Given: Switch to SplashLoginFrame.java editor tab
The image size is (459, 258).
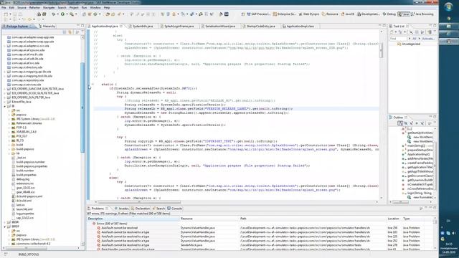Looking at the screenshot, I should click(177, 27).
